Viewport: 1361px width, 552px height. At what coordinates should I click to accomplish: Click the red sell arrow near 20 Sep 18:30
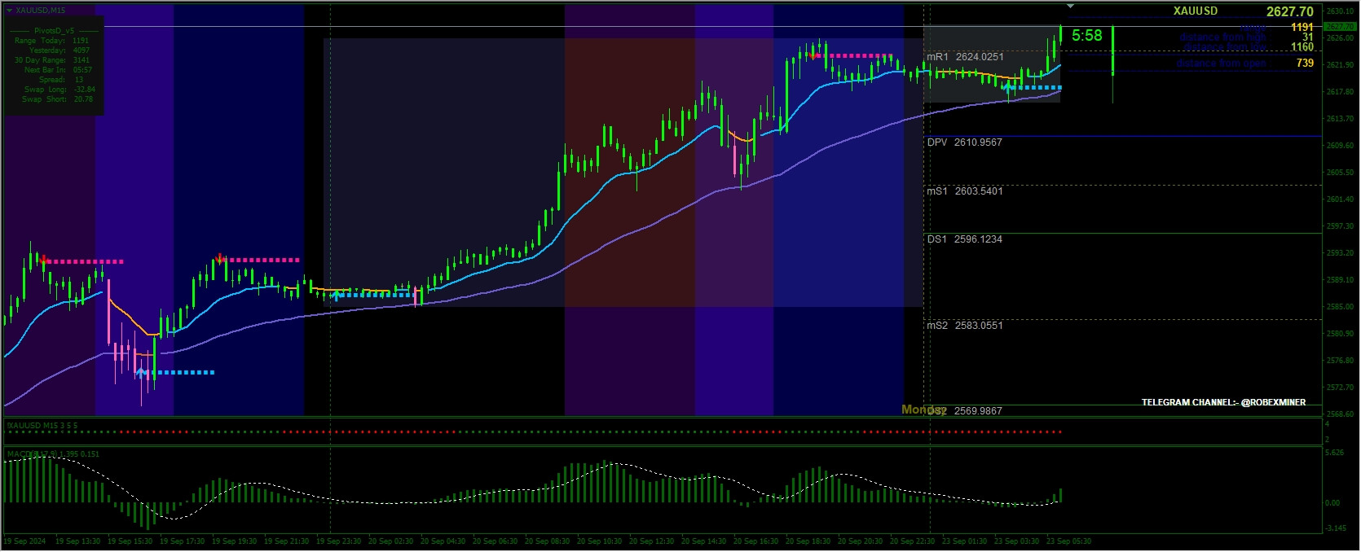813,55
